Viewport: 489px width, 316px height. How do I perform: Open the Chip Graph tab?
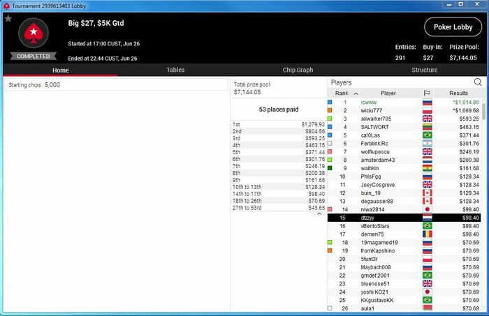point(298,70)
